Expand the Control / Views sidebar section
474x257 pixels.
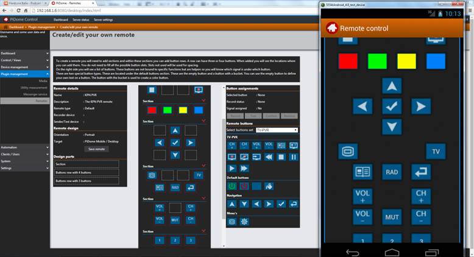[24, 60]
